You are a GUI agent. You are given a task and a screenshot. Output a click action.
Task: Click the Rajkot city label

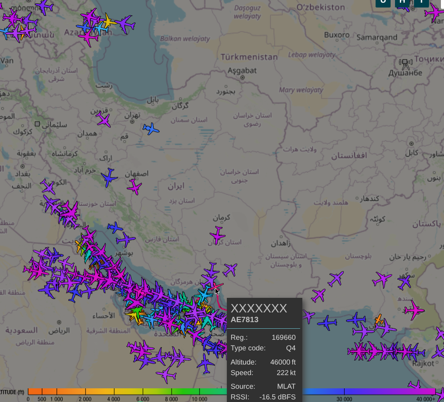[423, 363]
